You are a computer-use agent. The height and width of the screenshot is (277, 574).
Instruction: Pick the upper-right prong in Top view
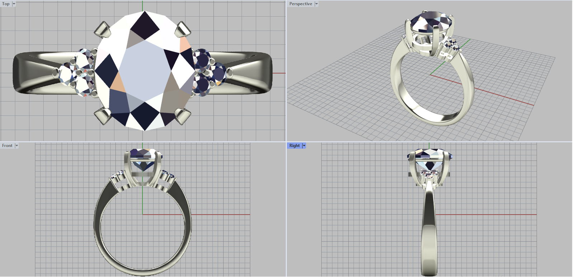(183, 29)
